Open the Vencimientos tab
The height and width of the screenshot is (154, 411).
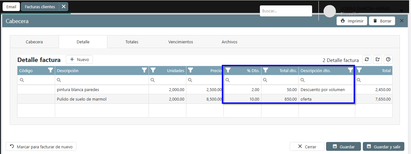(x=181, y=42)
